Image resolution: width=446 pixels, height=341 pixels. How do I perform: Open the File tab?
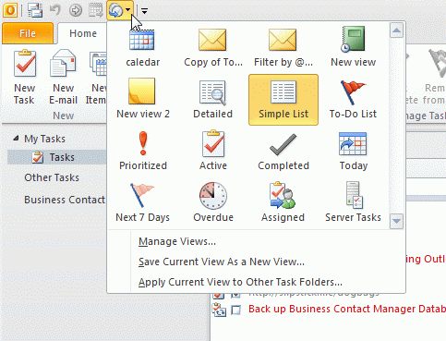click(28, 33)
